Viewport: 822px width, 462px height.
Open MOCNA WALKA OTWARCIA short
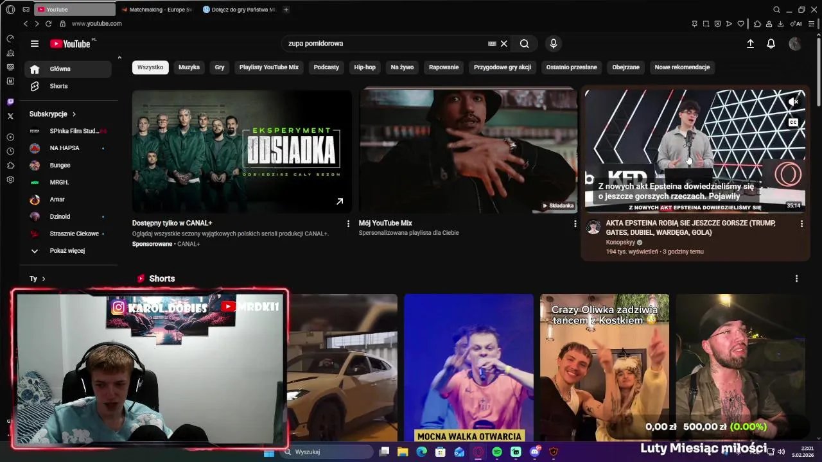click(469, 368)
